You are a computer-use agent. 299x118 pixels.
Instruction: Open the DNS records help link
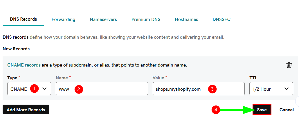click(x=15, y=37)
